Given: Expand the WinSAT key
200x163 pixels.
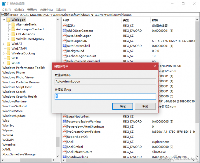Looking at the screenshot, I should (4, 44).
